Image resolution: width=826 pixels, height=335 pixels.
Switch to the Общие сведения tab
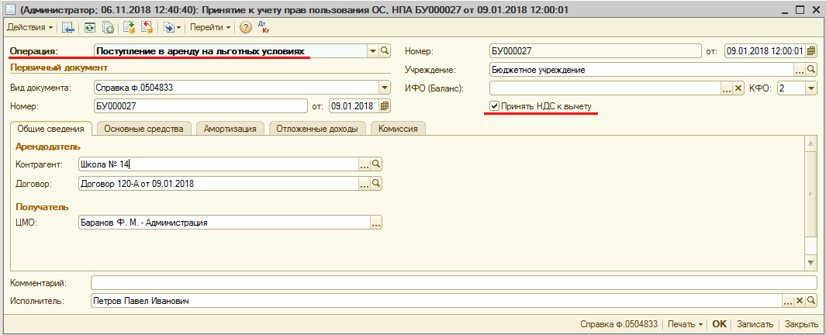pos(50,129)
